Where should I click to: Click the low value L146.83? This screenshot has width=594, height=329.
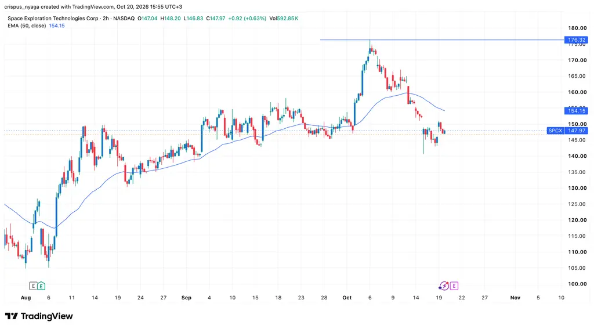tap(193, 18)
